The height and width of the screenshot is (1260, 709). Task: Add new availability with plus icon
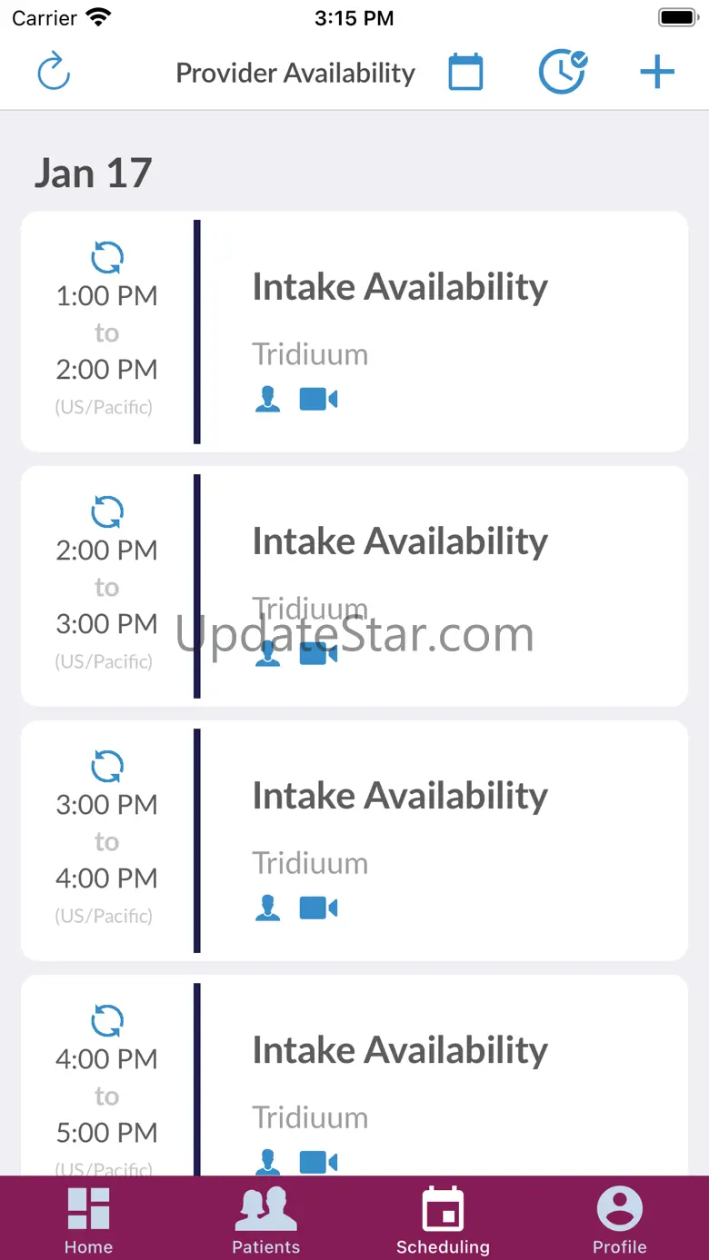coord(656,73)
